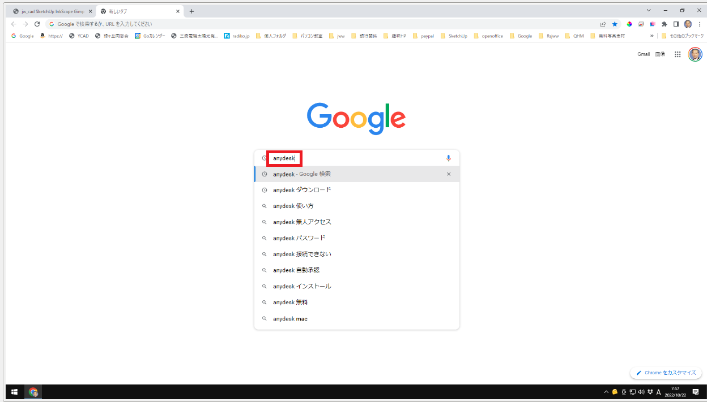Screen dimensions: 707x402
Task: Click the Chrome icon in the taskbar
Action: (33, 392)
